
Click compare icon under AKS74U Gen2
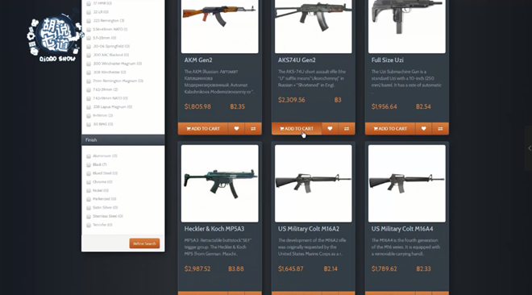(x=347, y=128)
